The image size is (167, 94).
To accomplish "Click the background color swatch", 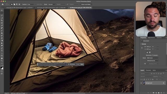I will [x=2, y=68].
